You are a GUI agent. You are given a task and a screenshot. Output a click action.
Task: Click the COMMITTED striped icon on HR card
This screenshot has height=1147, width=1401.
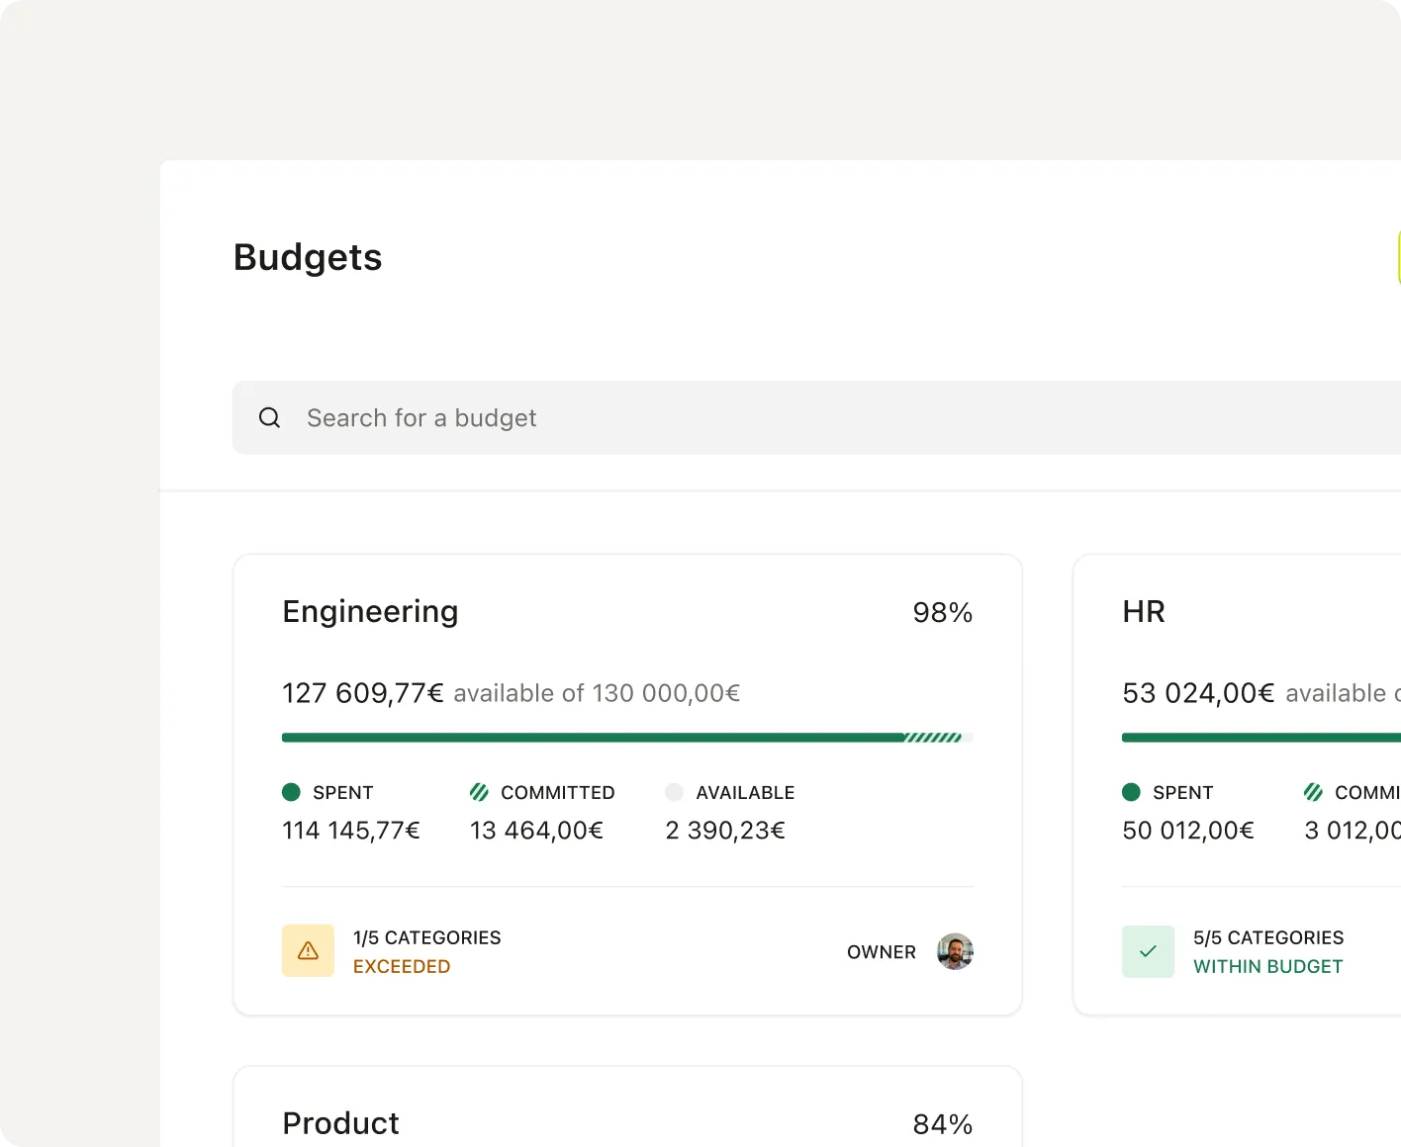point(1313,792)
